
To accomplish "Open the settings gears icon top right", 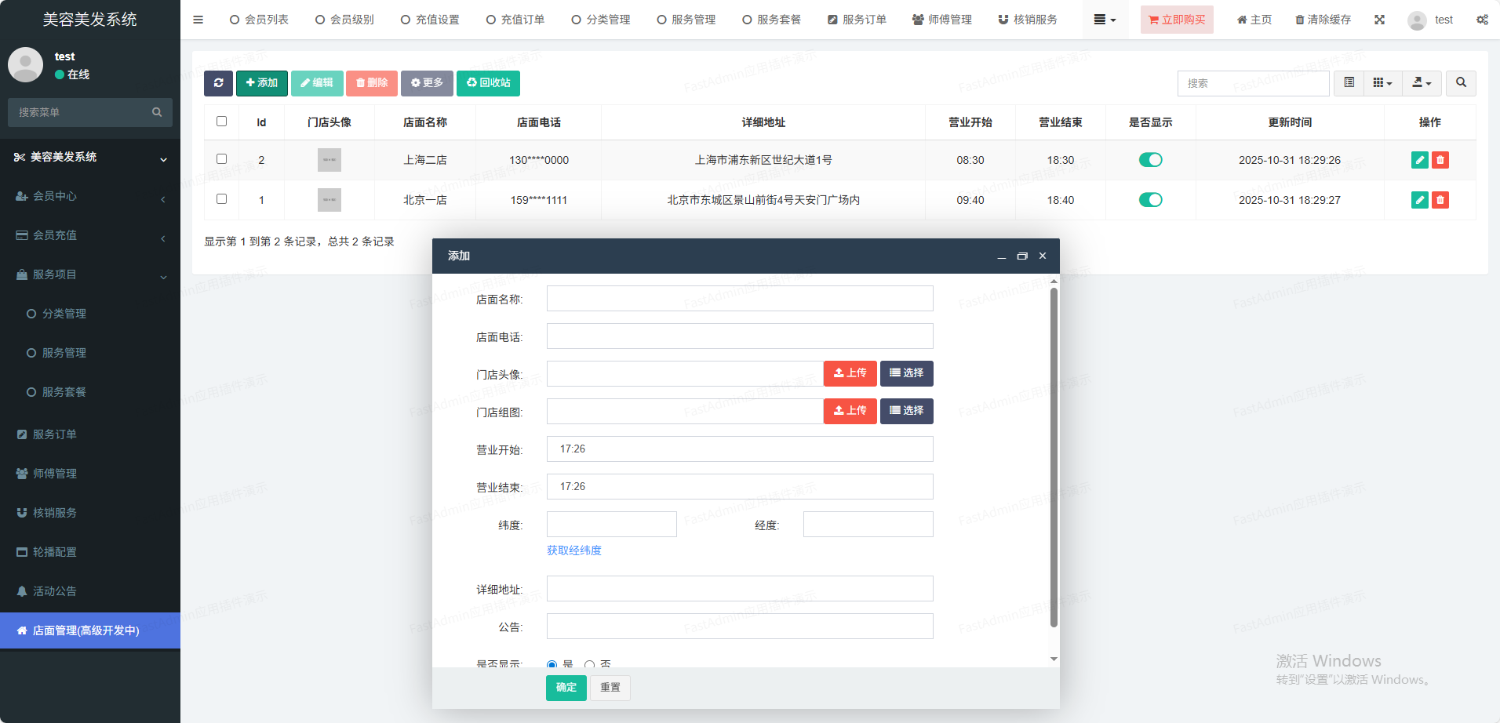I will 1482,20.
